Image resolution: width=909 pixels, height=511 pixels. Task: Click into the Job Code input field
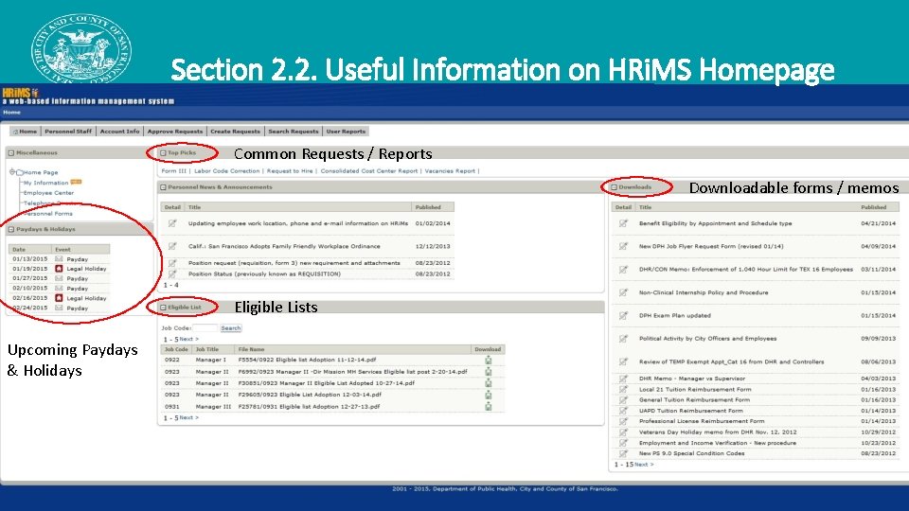(x=205, y=328)
